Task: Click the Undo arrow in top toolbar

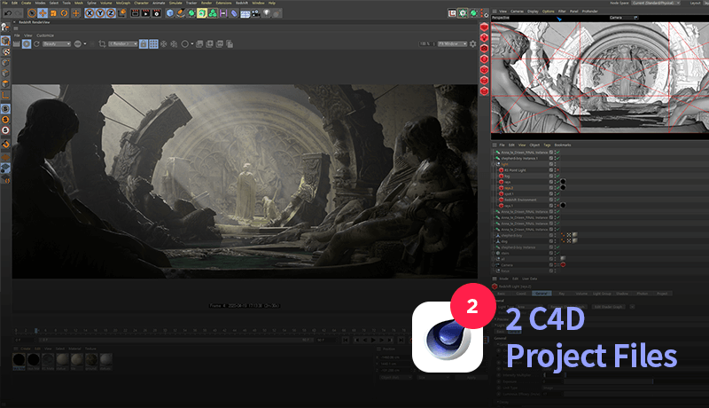Action: [8, 13]
